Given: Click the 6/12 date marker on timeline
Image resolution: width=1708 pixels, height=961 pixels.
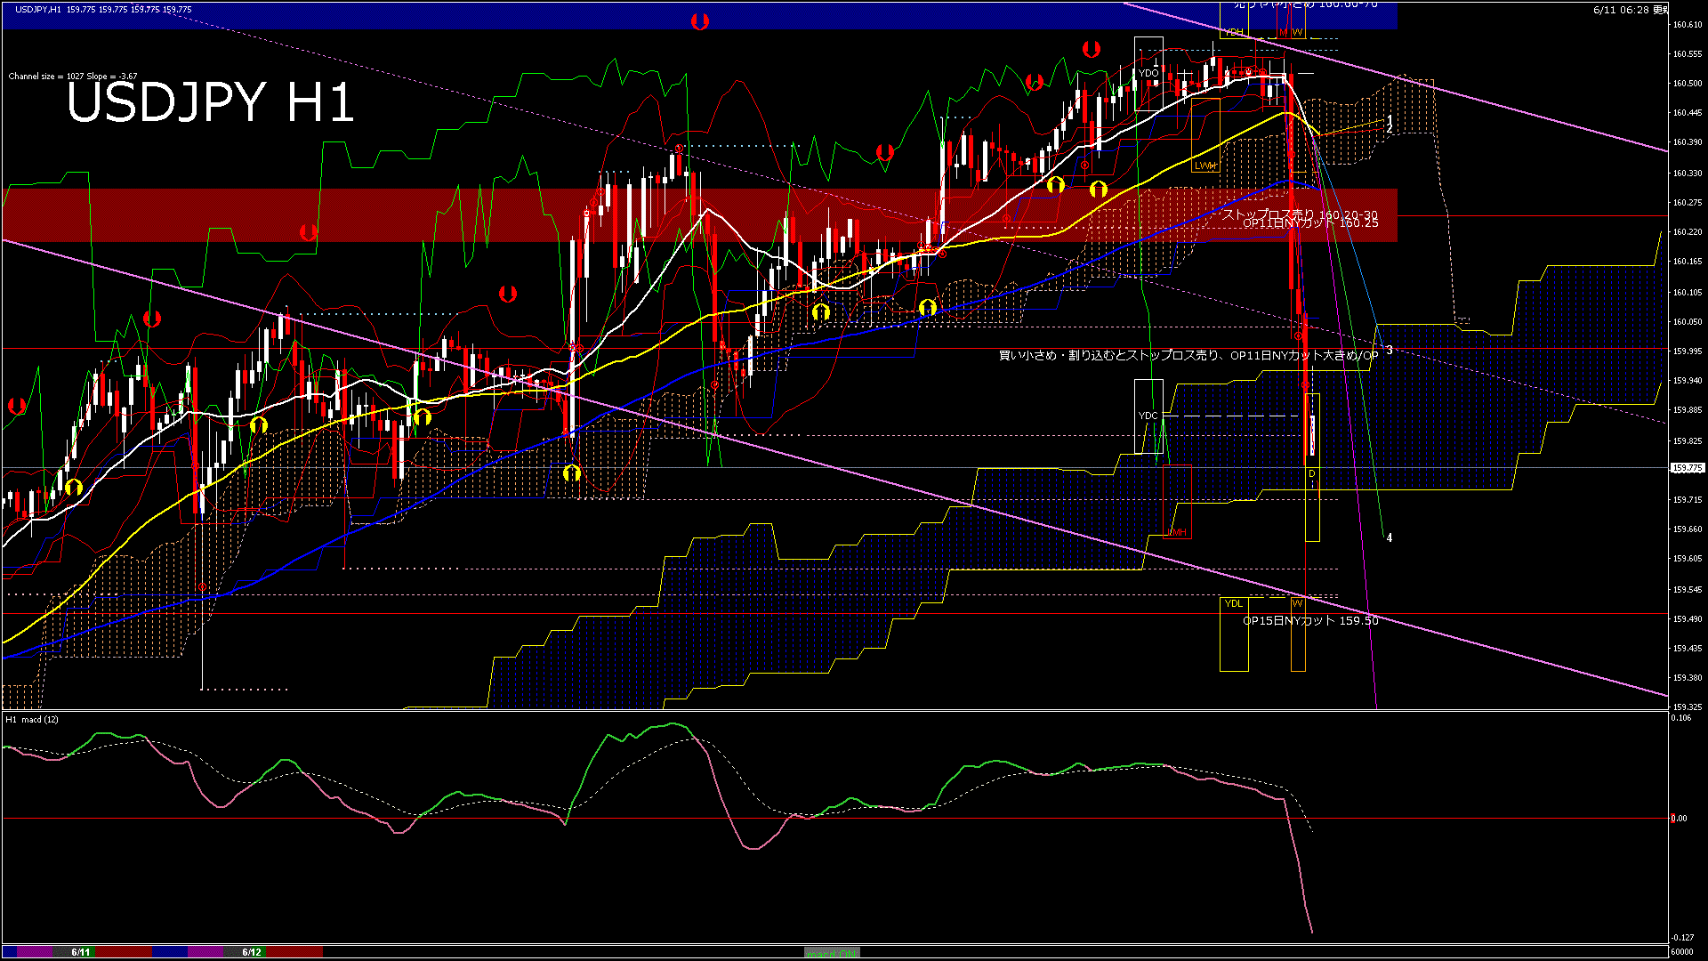Looking at the screenshot, I should tap(252, 952).
